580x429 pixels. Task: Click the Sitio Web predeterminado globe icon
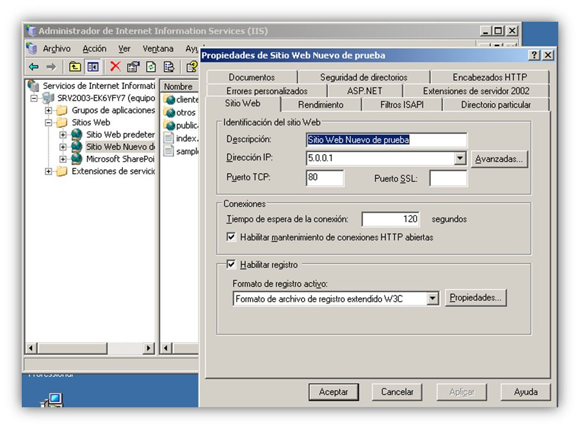[77, 134]
